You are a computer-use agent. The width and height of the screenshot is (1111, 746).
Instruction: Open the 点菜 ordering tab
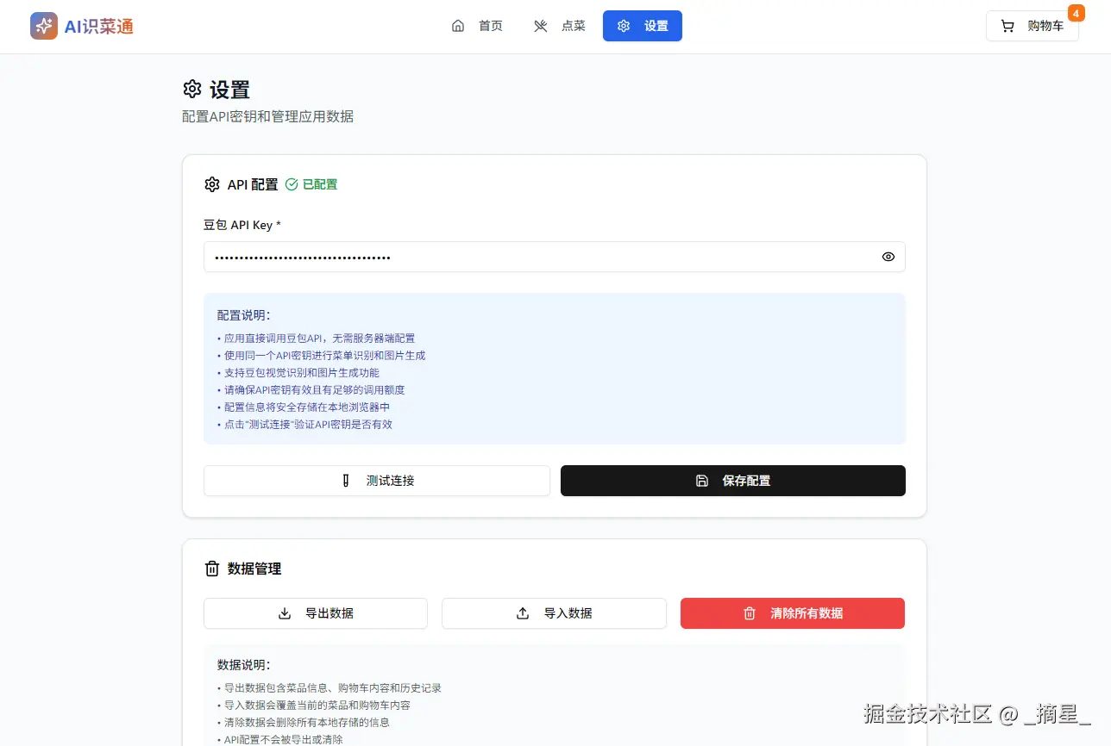tap(559, 26)
